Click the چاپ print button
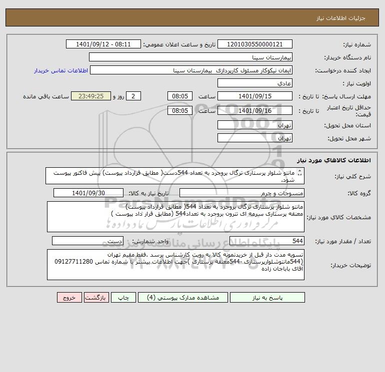This screenshot has height=372, width=385. (x=123, y=298)
